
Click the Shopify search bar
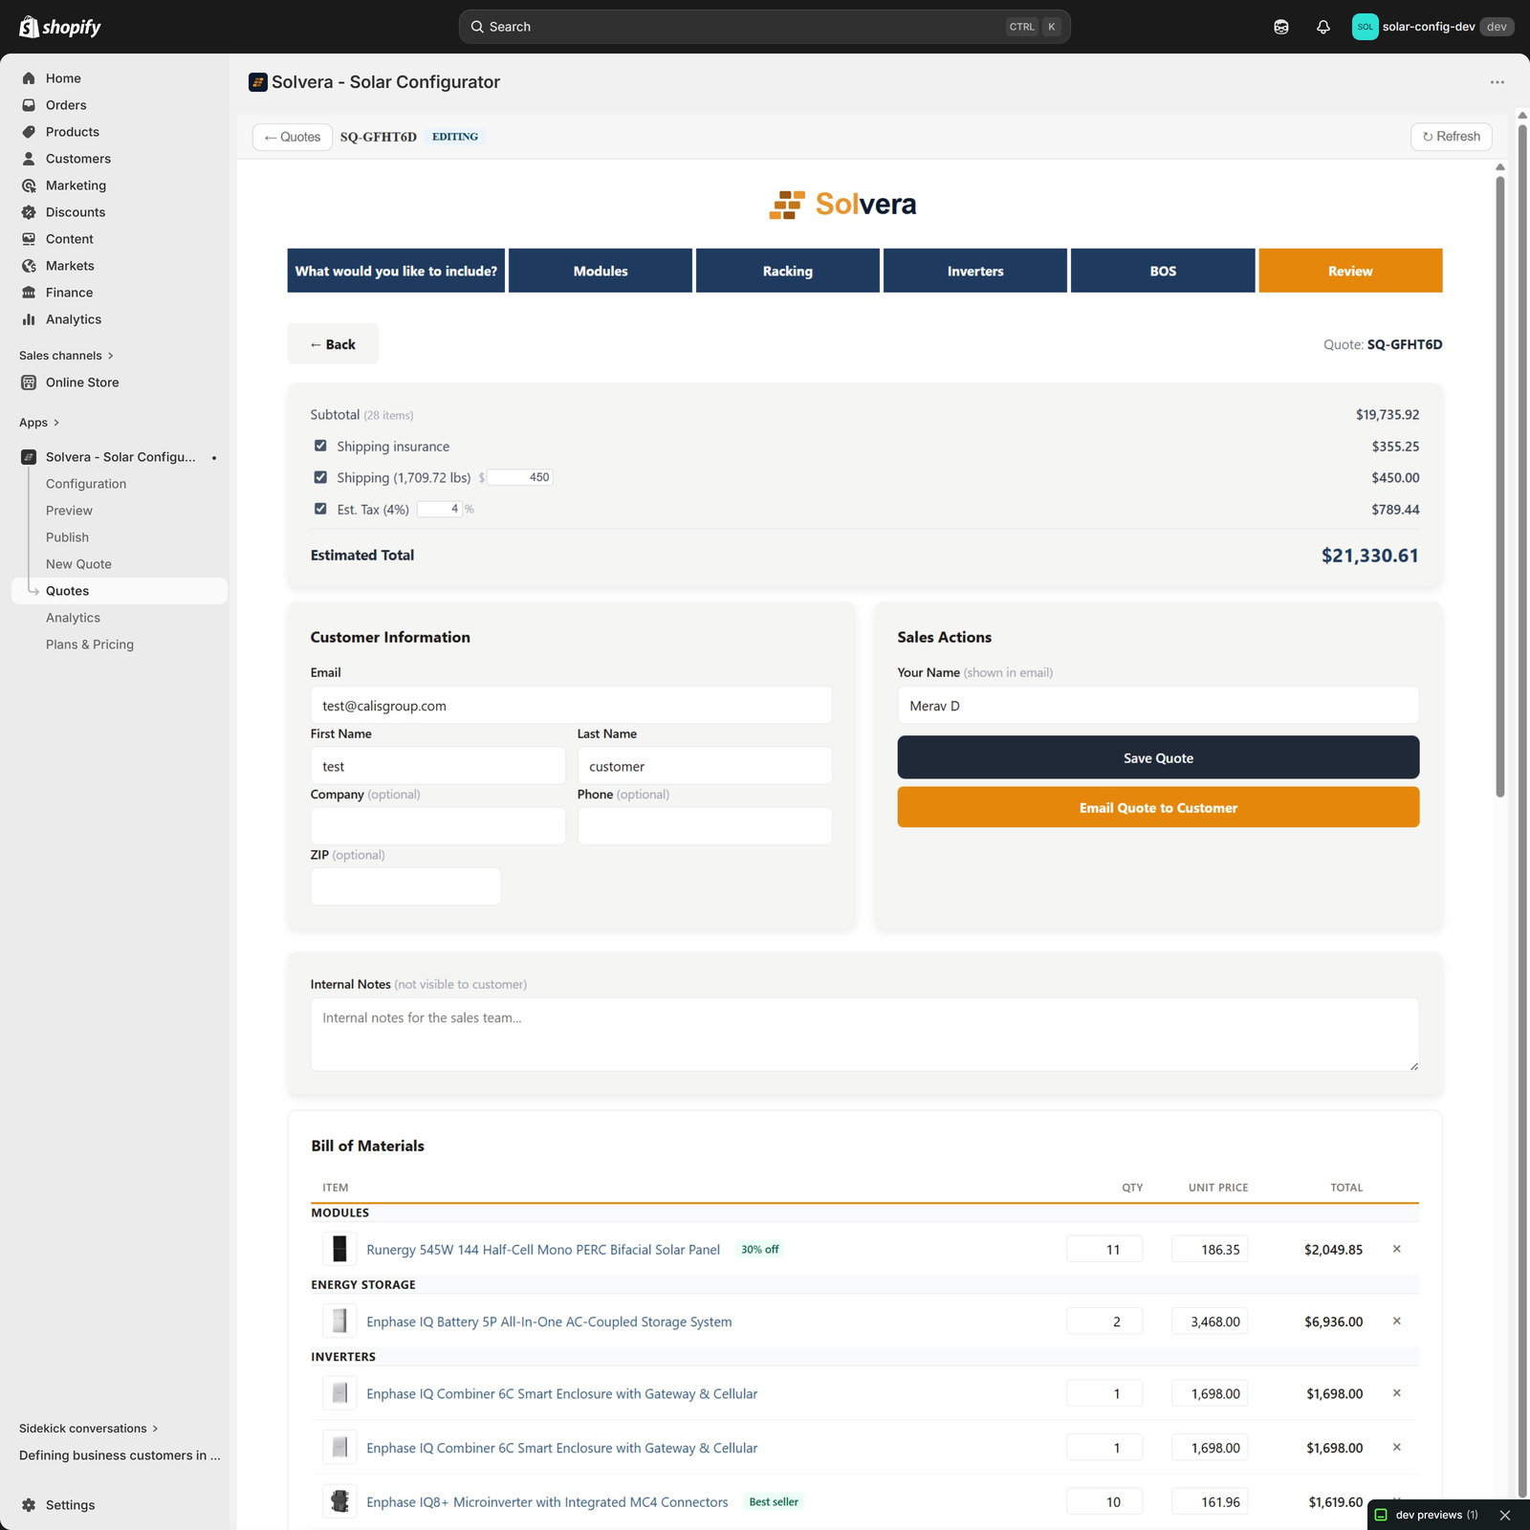[x=764, y=27]
